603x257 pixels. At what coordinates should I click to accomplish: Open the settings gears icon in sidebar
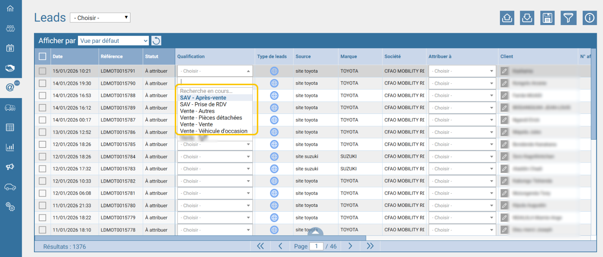click(x=10, y=206)
